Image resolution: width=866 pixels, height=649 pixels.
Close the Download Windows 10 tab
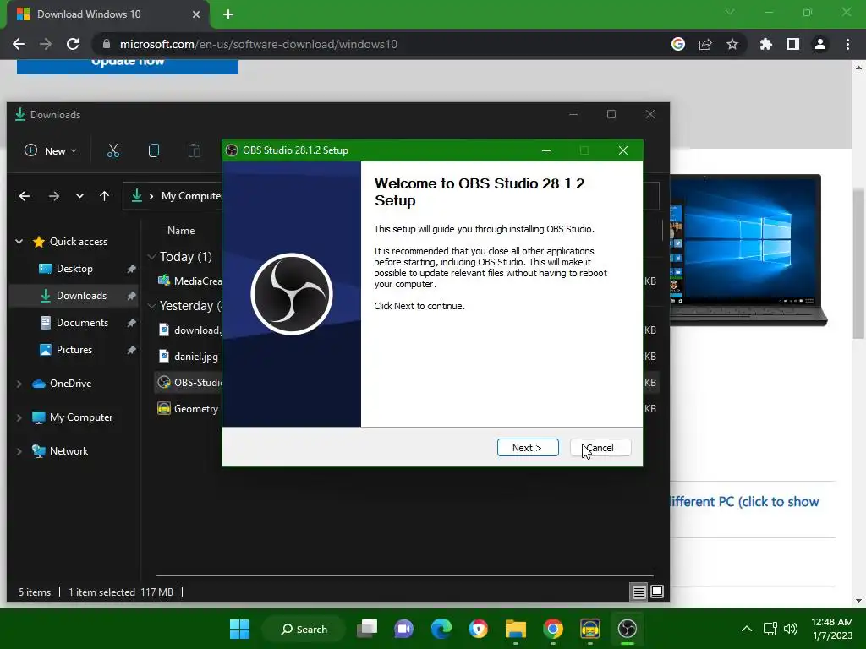click(196, 14)
